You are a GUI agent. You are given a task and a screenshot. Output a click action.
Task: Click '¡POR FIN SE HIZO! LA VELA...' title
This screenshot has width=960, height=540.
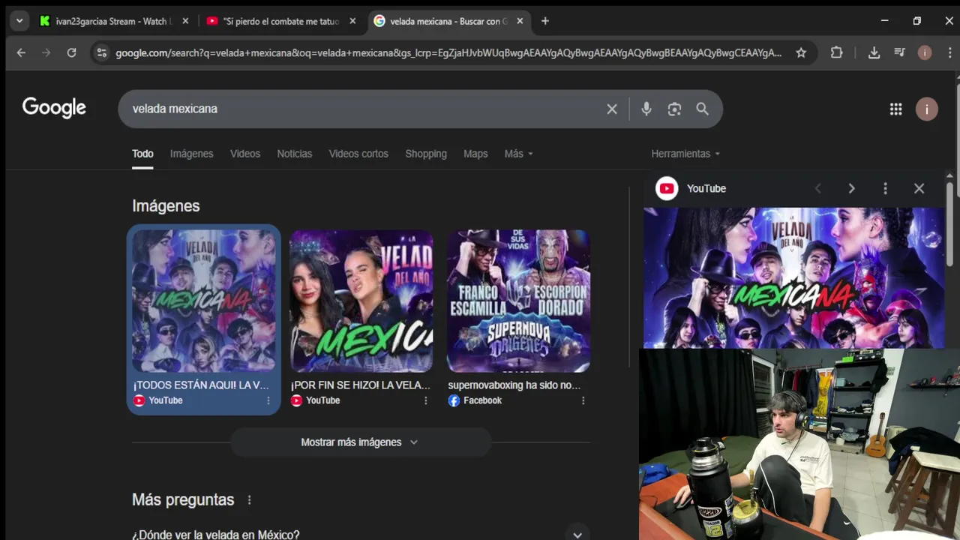[x=361, y=385]
